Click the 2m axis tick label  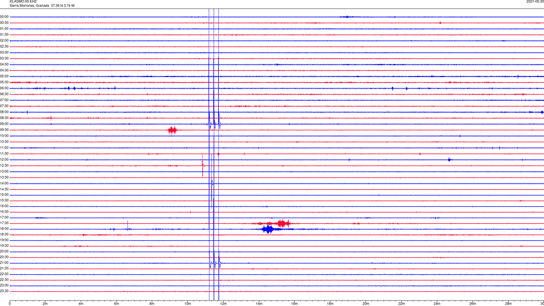coord(45,304)
